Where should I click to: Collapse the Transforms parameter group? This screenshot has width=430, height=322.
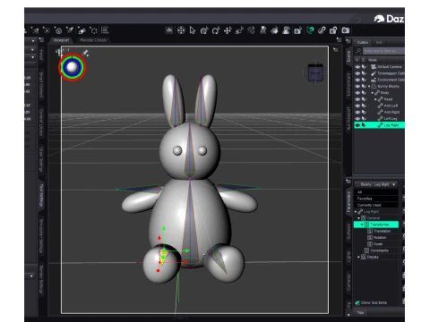tap(362, 225)
